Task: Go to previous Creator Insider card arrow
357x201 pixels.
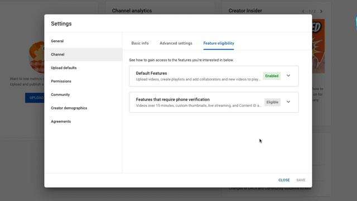Action: tap(303, 11)
